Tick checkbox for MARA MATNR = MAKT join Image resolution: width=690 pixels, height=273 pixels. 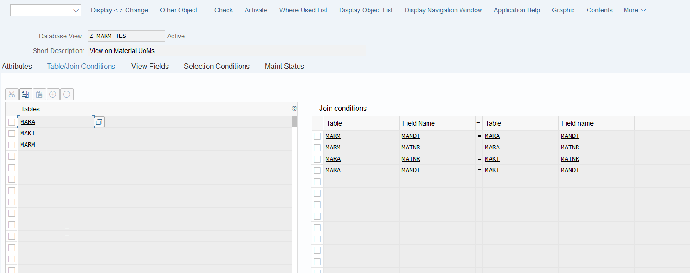pyautogui.click(x=317, y=159)
